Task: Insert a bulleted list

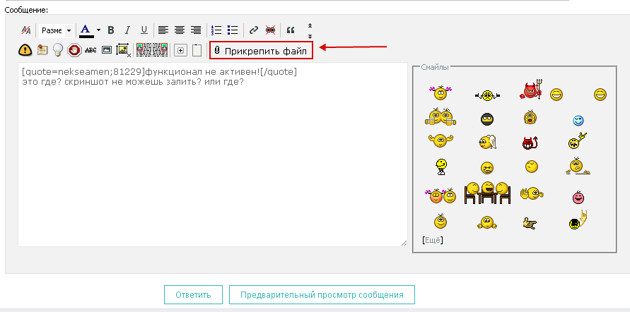Action: [x=233, y=30]
